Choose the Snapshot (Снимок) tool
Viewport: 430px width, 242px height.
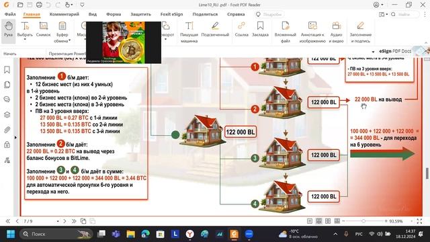(43, 30)
